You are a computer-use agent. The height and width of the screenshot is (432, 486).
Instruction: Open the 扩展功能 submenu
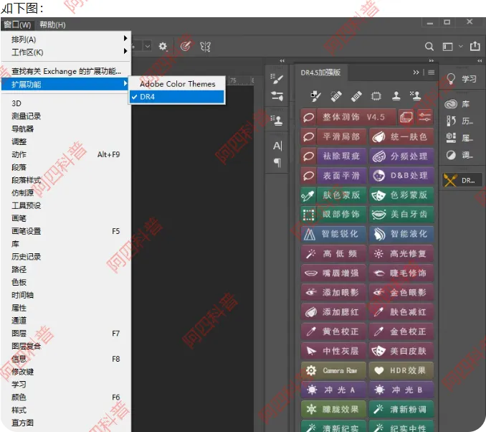point(65,84)
